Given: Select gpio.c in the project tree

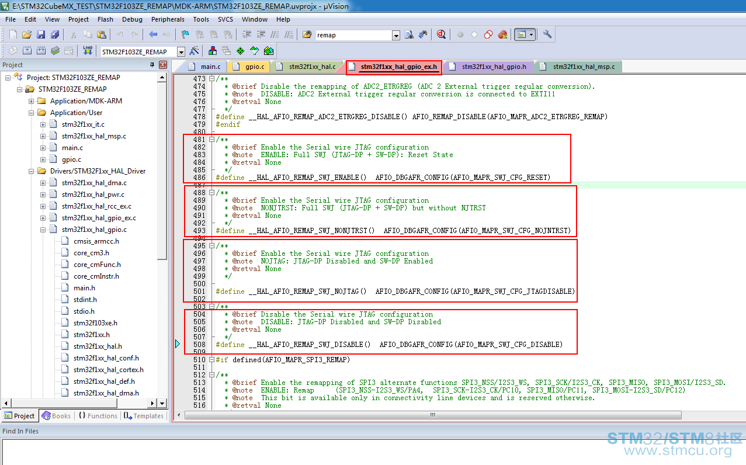Looking at the screenshot, I should [x=71, y=159].
